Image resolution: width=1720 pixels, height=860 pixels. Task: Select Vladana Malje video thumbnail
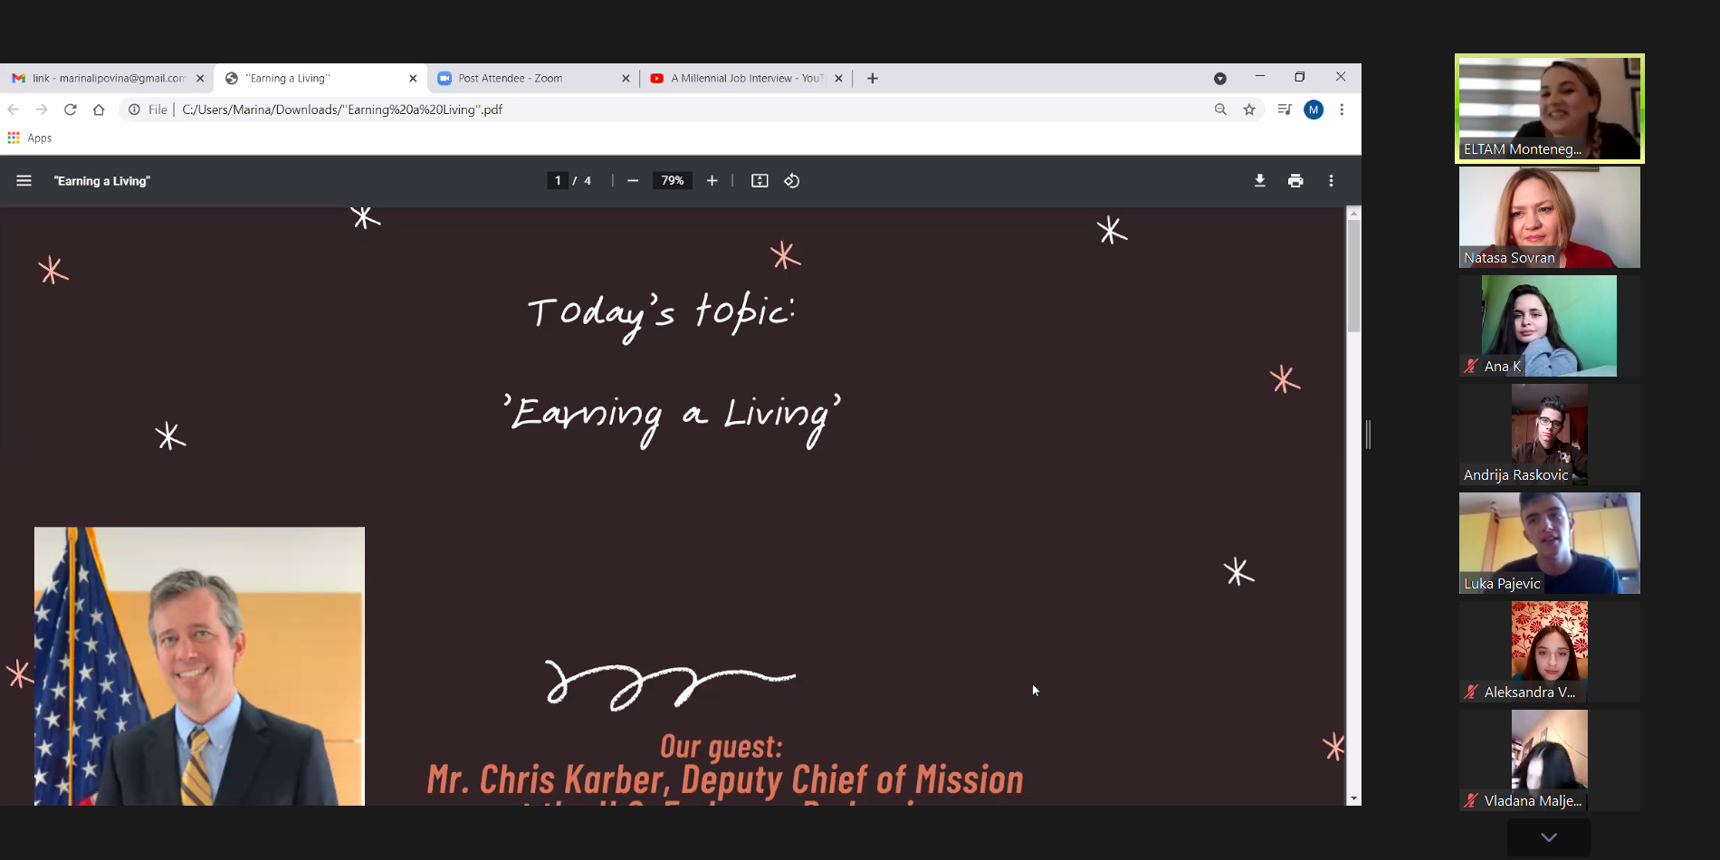pos(1550,760)
